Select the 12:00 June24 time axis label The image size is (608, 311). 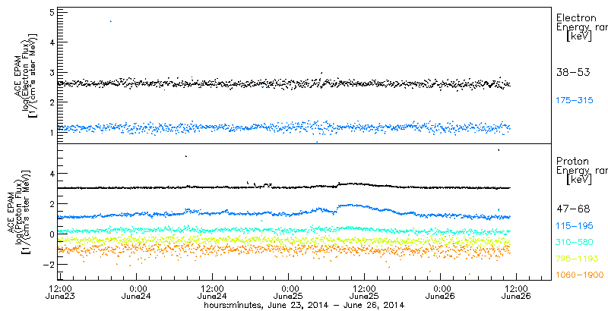[x=212, y=292]
